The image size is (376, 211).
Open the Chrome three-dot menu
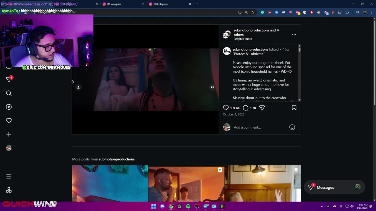[372, 12]
